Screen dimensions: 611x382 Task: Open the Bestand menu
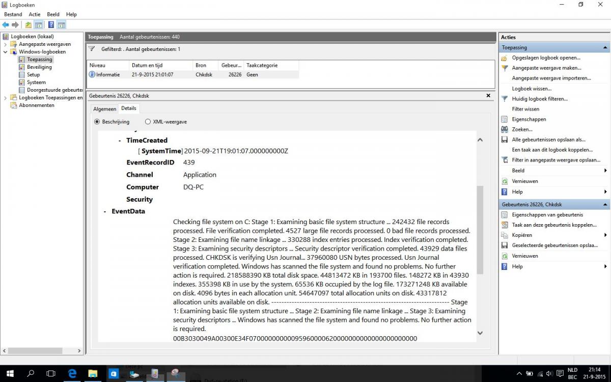13,14
